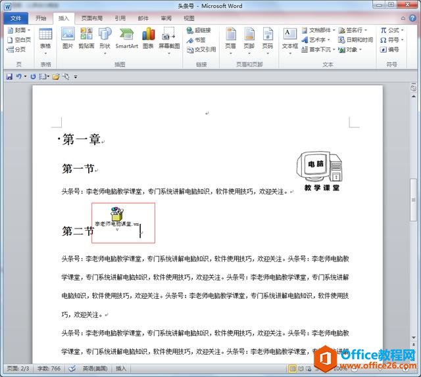Open the 剪贴画 clip art pane
The image size is (421, 377).
86,38
